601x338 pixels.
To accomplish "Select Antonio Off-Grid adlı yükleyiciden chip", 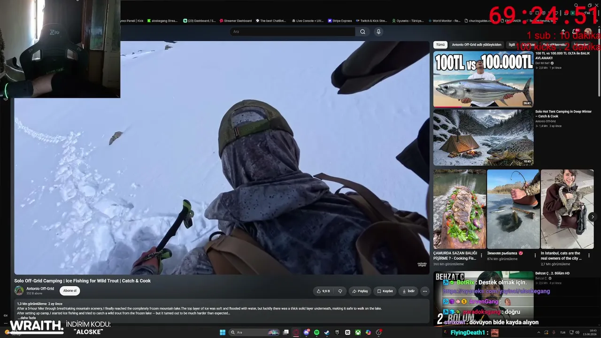I will pos(477,45).
